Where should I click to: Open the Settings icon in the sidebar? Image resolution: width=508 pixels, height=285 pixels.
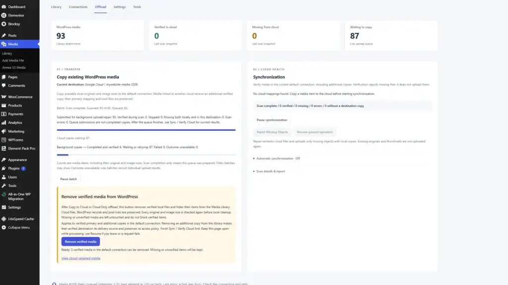coord(3,207)
